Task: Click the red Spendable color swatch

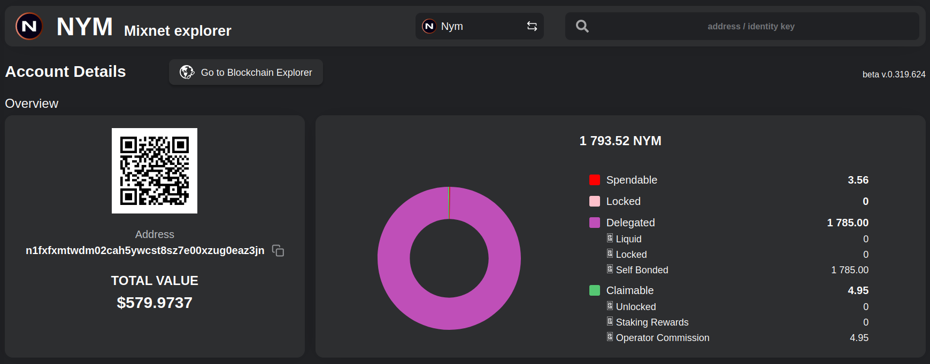Action: click(x=594, y=180)
